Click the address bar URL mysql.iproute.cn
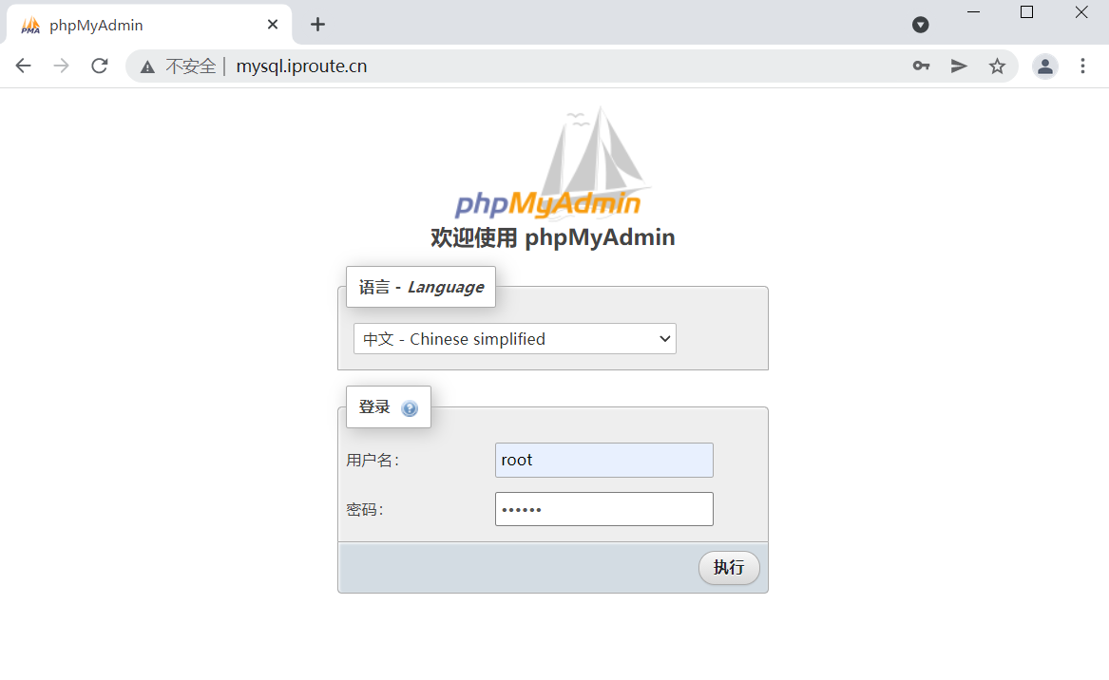This screenshot has width=1109, height=680. (x=301, y=66)
